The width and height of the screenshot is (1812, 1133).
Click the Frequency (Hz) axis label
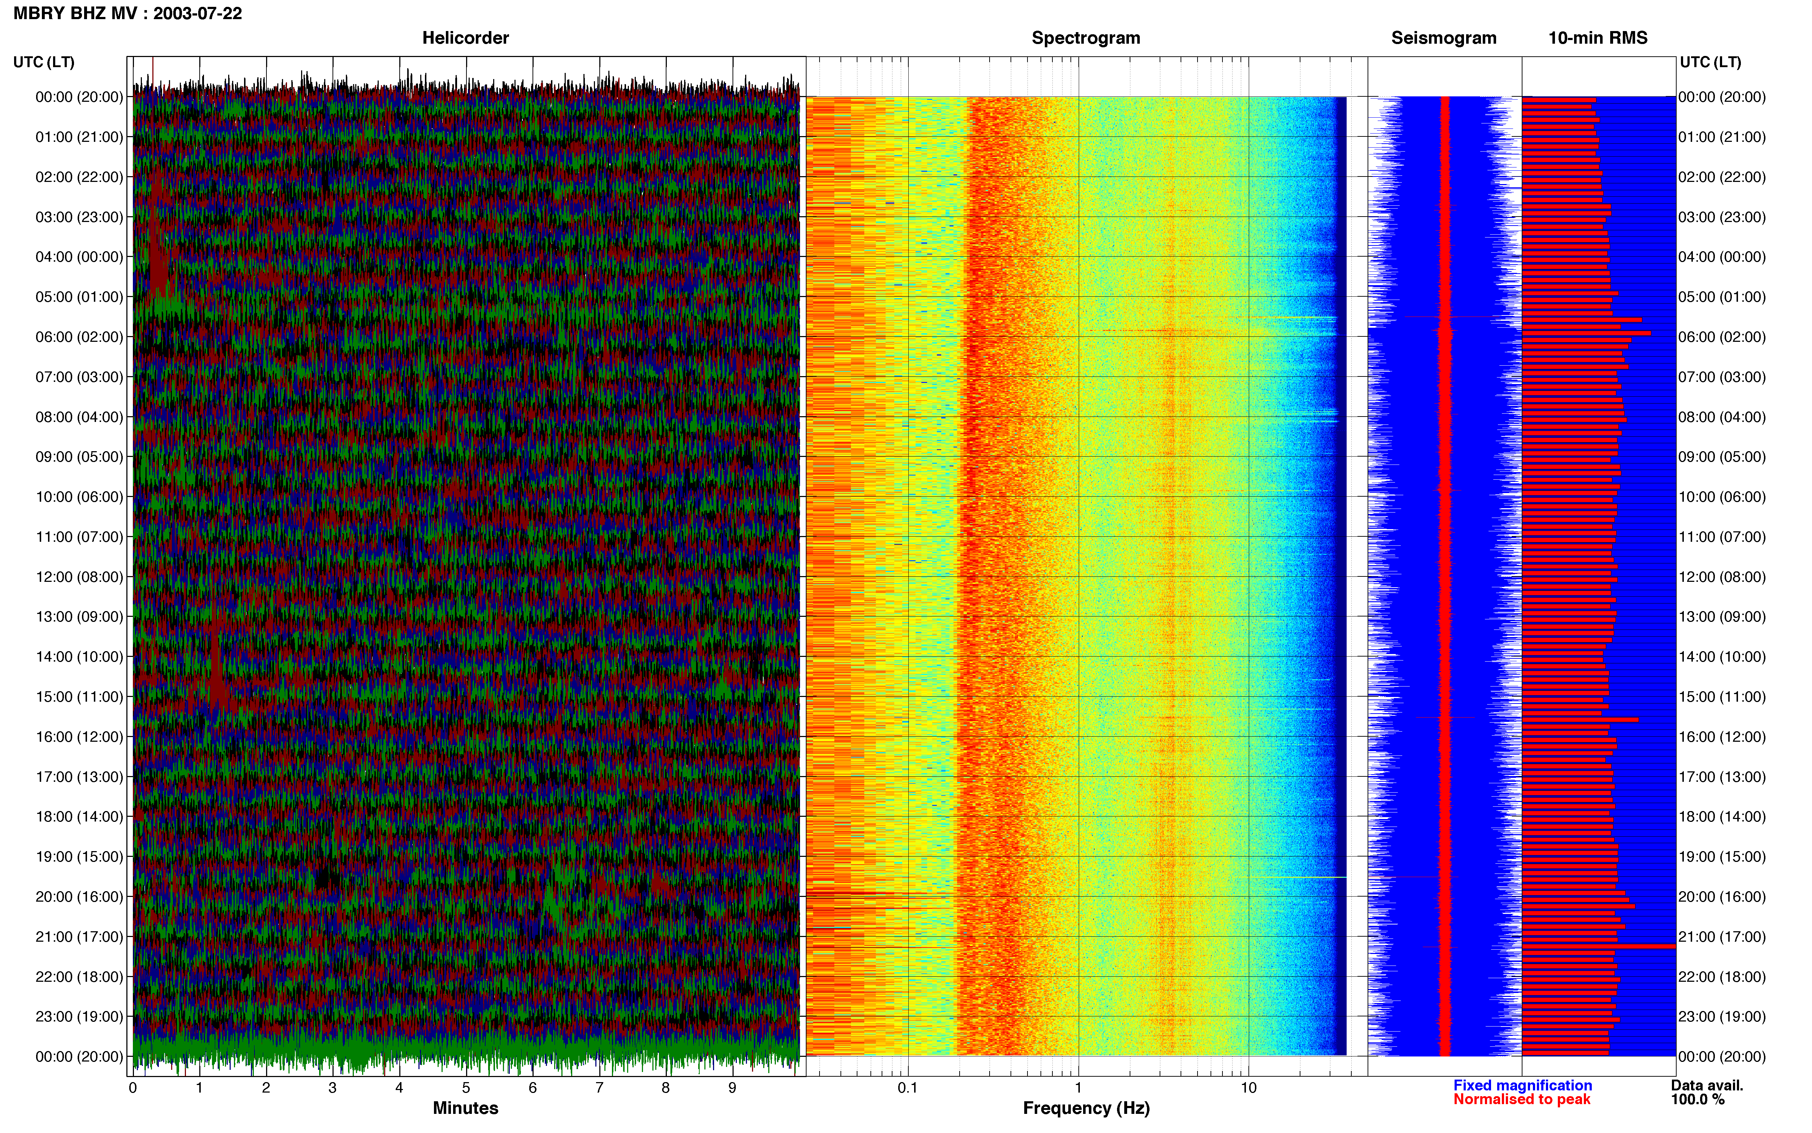1086,1108
